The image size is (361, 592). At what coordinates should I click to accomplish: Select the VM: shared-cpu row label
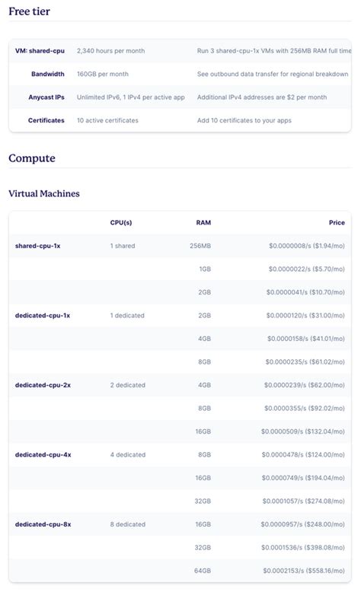[40, 50]
